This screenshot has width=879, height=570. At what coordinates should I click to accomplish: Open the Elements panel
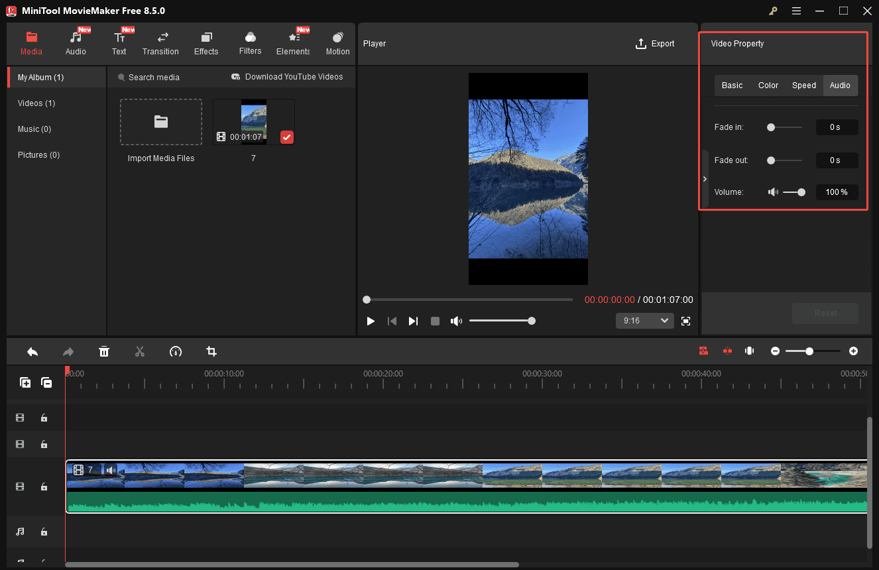coord(292,43)
